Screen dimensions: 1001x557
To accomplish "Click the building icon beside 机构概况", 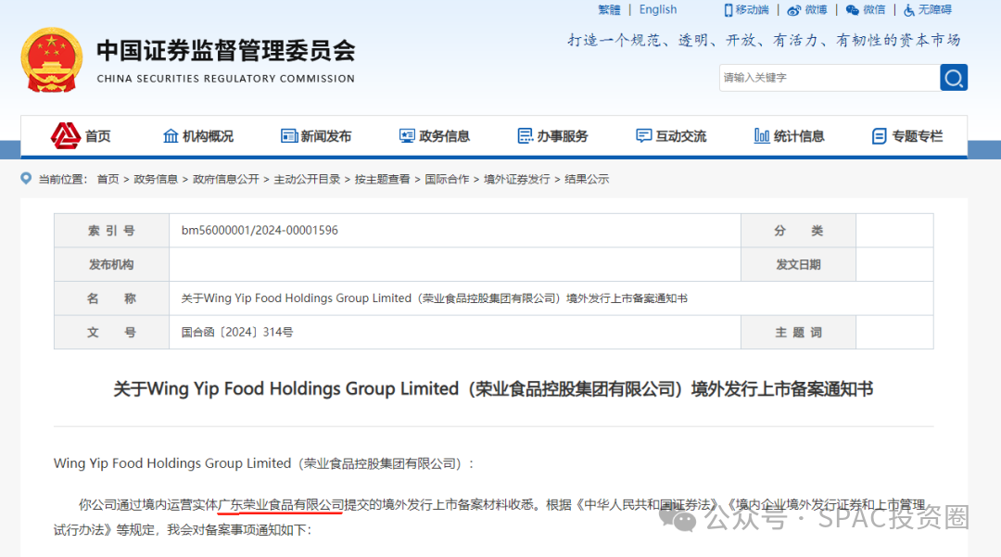I will [x=171, y=136].
